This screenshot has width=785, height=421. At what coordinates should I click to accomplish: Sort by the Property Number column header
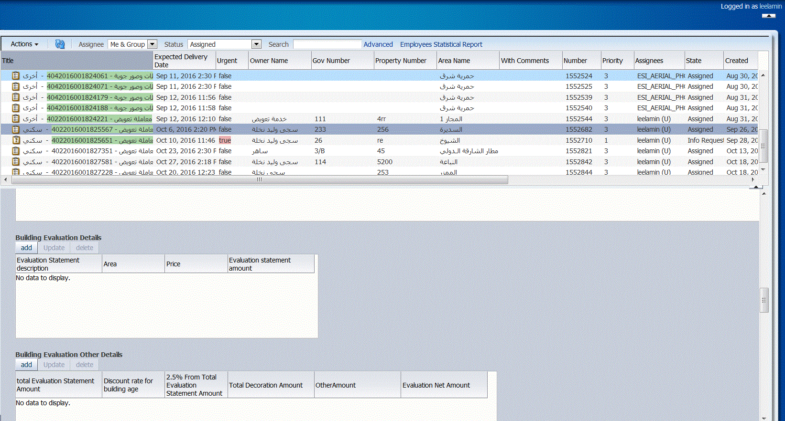tap(405, 61)
